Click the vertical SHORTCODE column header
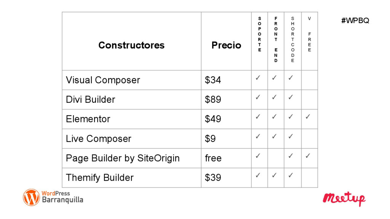 click(293, 40)
